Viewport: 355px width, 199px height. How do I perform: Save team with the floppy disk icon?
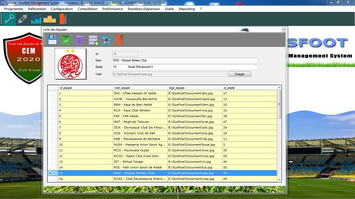52,40
